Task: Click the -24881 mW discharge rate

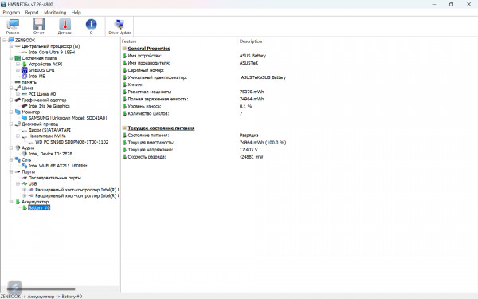Action: point(251,157)
